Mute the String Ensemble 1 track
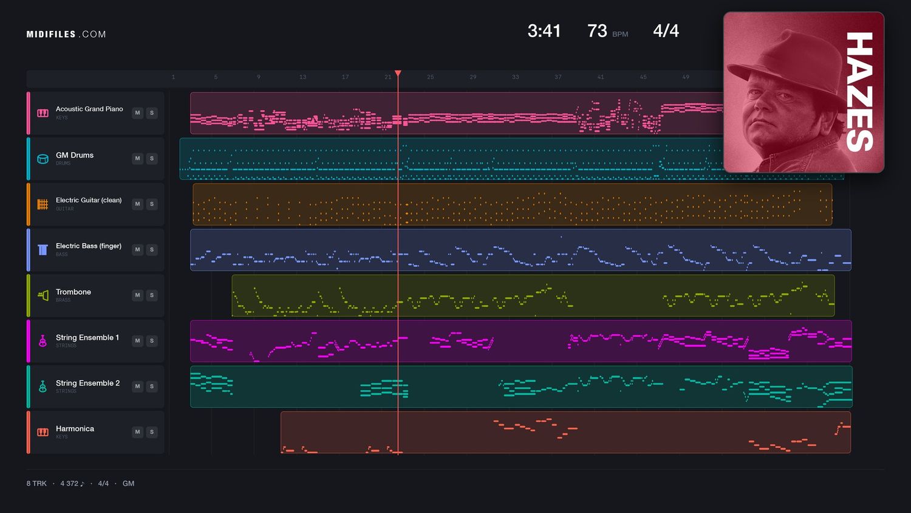This screenshot has width=911, height=513. pyautogui.click(x=138, y=341)
